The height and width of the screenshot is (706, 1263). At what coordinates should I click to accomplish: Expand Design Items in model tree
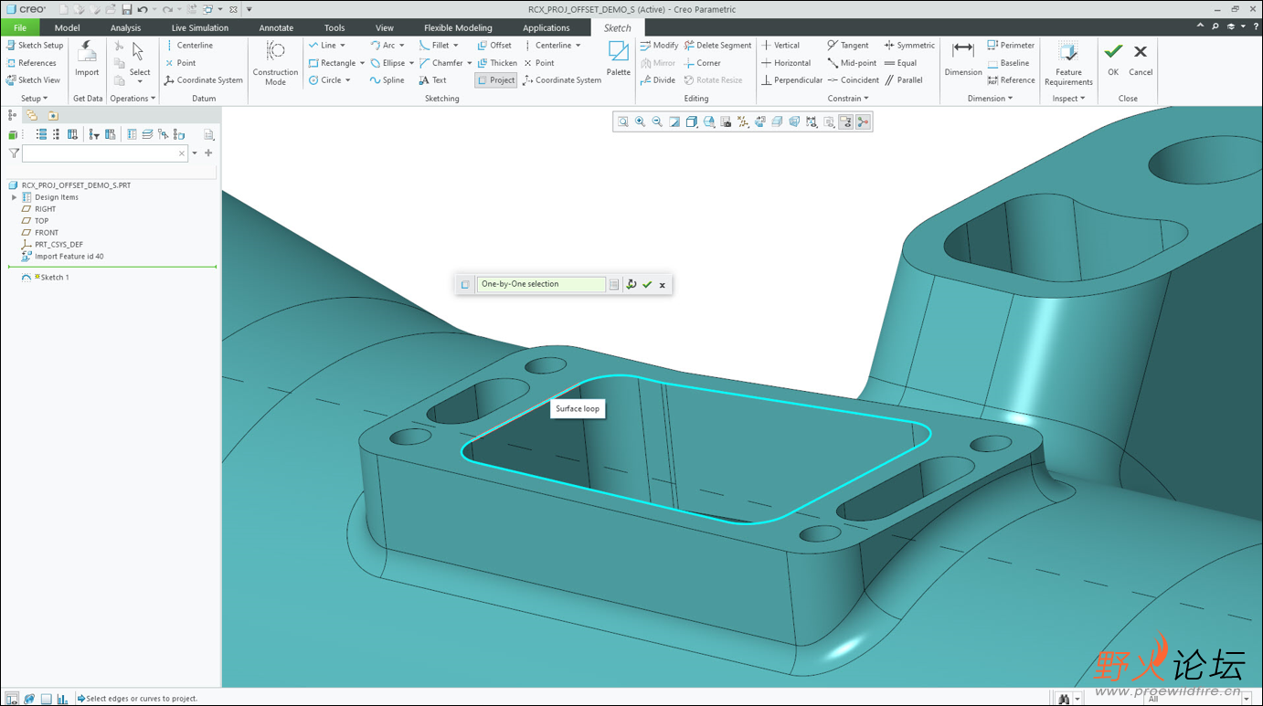(x=15, y=197)
